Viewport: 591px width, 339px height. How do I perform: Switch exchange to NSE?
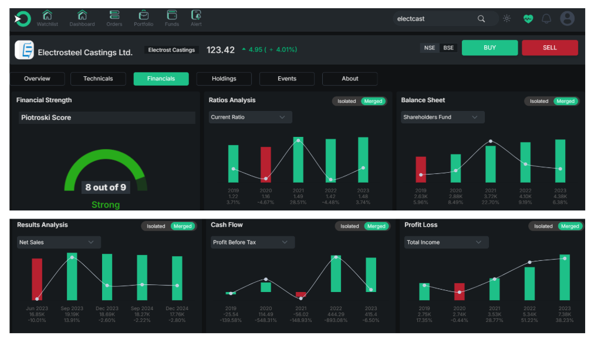(x=429, y=48)
